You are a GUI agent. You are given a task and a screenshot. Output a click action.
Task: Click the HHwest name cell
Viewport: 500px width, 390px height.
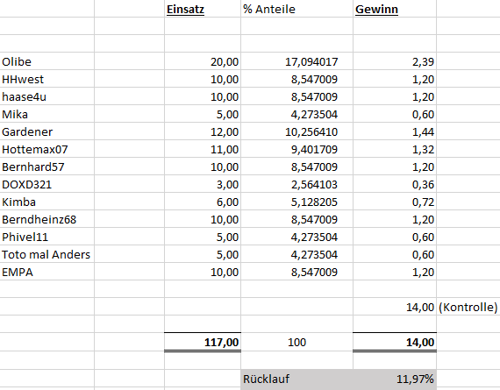tap(47, 79)
